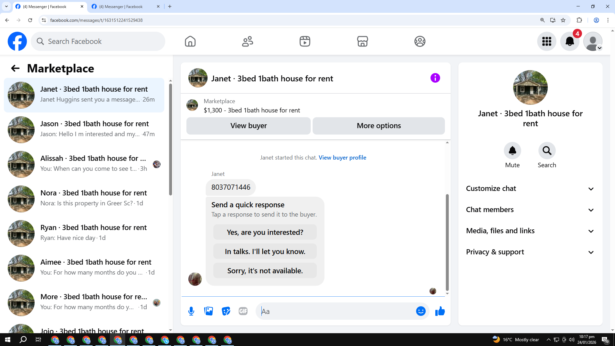Open conversation information purple icon
615x346 pixels.
click(x=435, y=78)
